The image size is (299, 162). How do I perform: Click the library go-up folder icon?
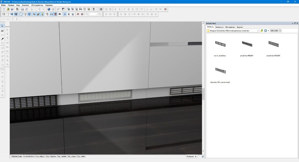tap(262, 31)
